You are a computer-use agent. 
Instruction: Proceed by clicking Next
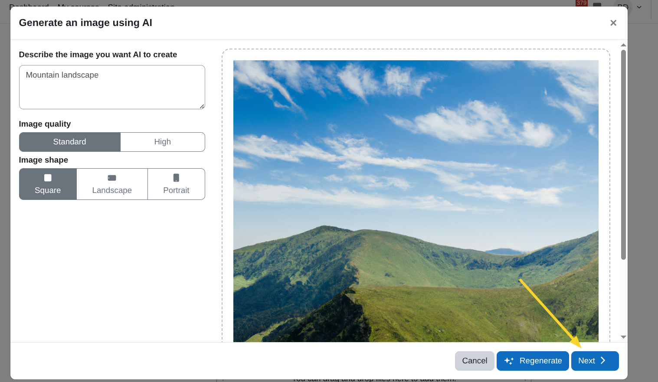pyautogui.click(x=595, y=361)
